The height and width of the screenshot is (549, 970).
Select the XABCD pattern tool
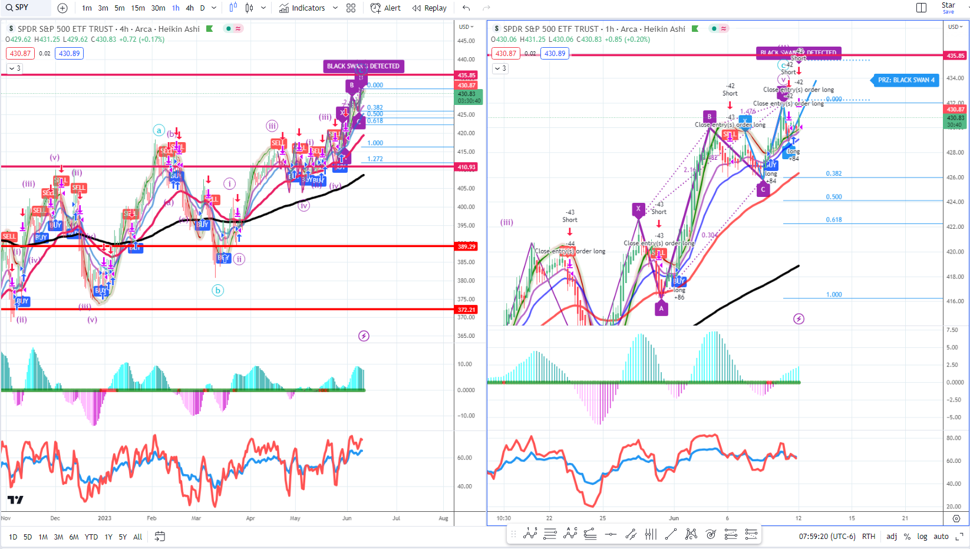point(691,534)
